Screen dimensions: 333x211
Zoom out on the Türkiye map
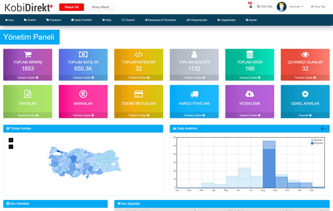[11, 147]
